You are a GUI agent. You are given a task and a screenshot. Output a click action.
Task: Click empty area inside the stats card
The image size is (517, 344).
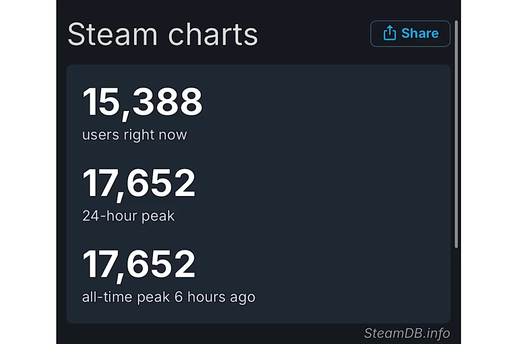click(336, 193)
